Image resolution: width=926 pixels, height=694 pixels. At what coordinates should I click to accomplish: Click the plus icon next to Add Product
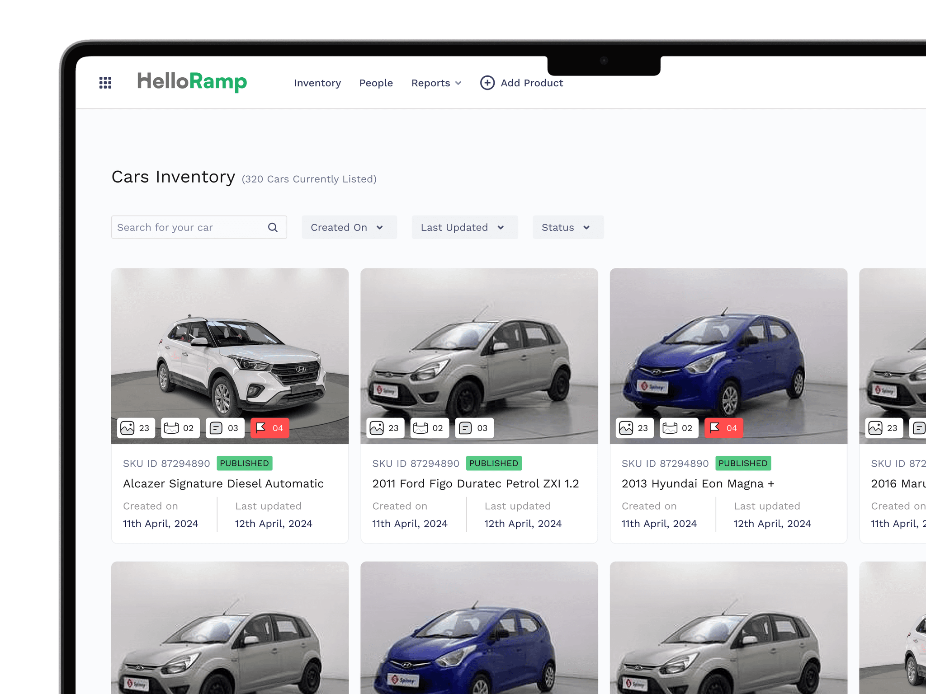click(487, 83)
